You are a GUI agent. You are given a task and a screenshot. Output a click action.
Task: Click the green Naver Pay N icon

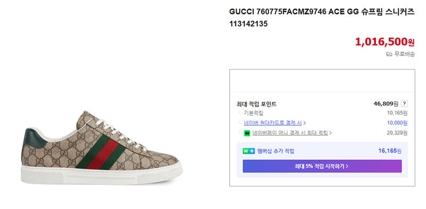pos(247,133)
